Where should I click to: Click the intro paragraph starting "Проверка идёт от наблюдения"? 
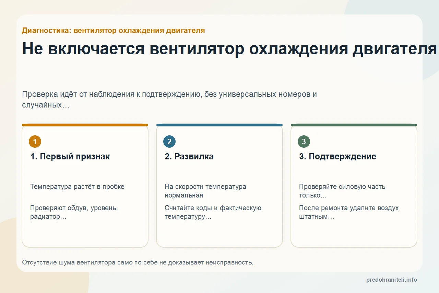(169, 100)
